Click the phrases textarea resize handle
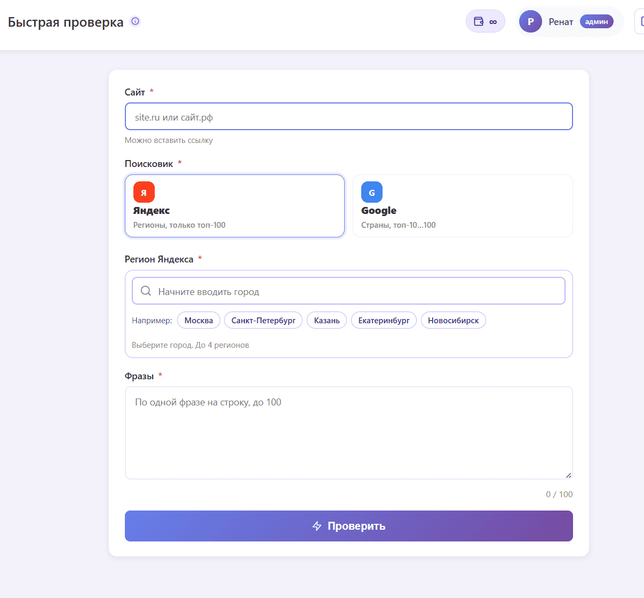 point(568,475)
